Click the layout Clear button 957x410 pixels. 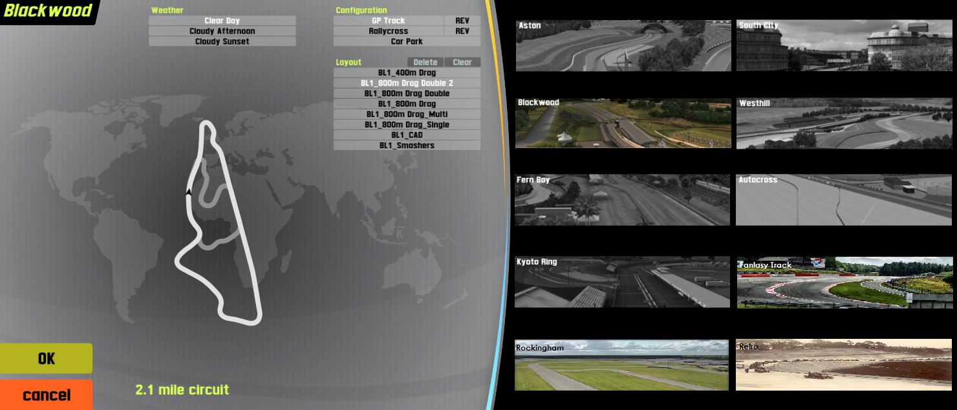pos(462,62)
